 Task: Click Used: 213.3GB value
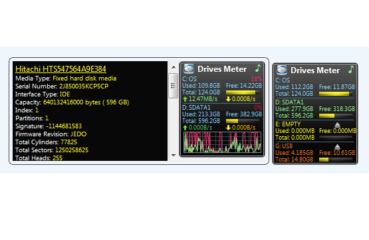tap(201, 114)
